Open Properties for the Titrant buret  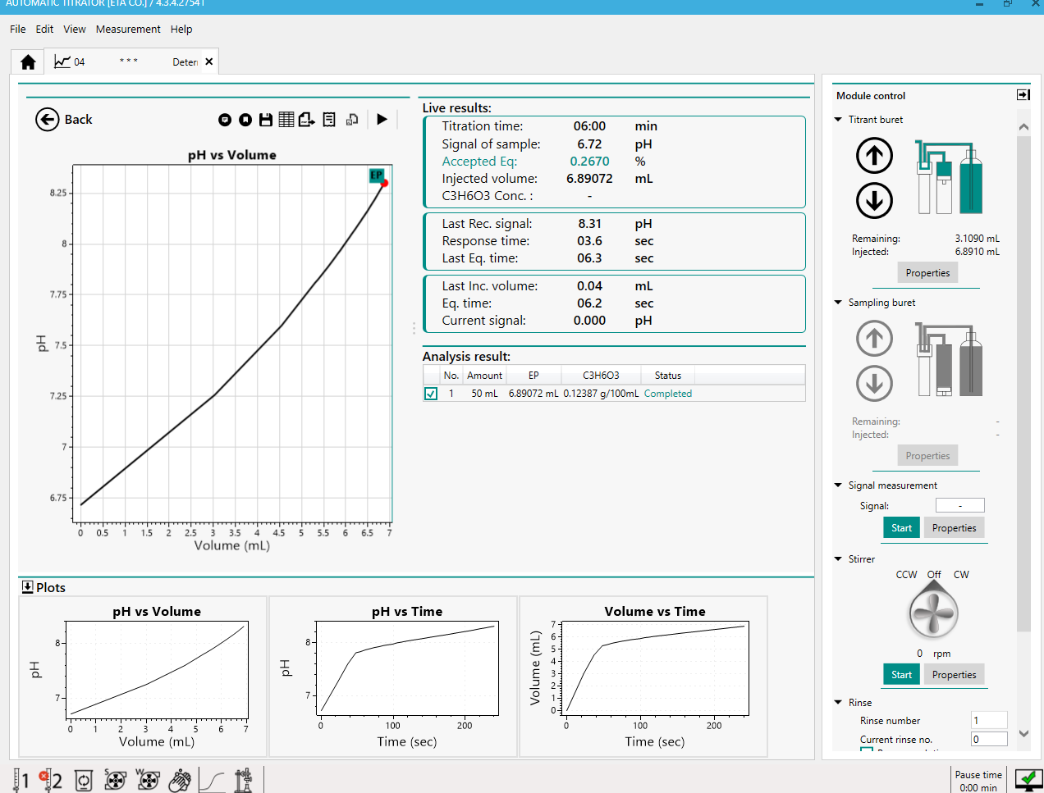click(x=927, y=273)
